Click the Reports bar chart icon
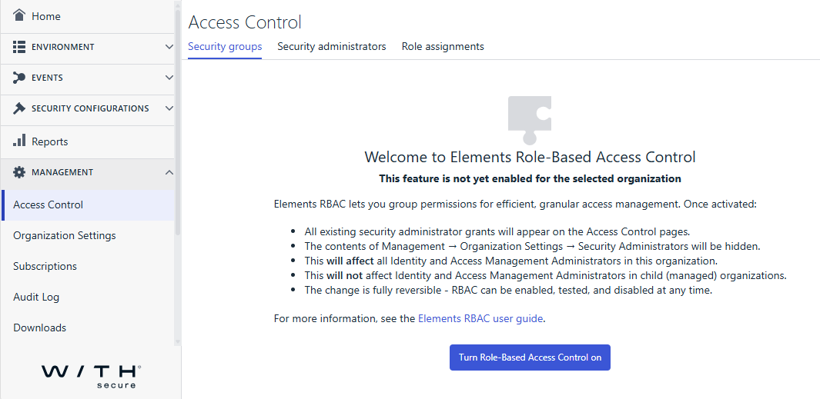The height and width of the screenshot is (399, 820). pyautogui.click(x=19, y=141)
